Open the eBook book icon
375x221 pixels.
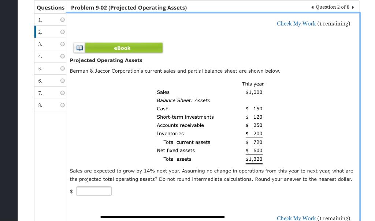79,47
